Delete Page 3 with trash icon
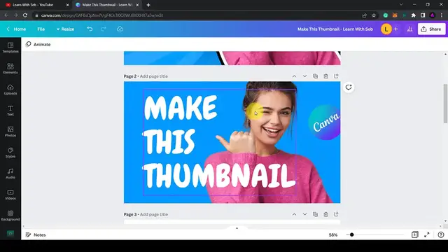The width and height of the screenshot is (448, 252). pyautogui.click(x=325, y=214)
